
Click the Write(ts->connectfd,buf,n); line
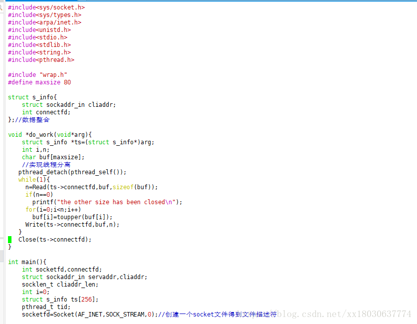click(x=72, y=225)
